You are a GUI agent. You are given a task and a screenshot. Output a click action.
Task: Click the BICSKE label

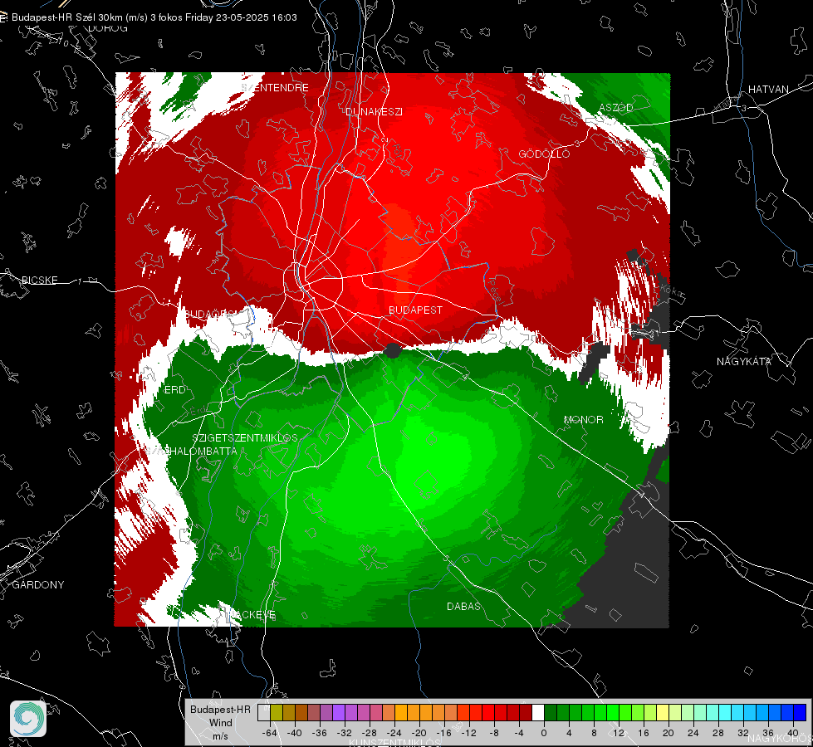pyautogui.click(x=39, y=280)
